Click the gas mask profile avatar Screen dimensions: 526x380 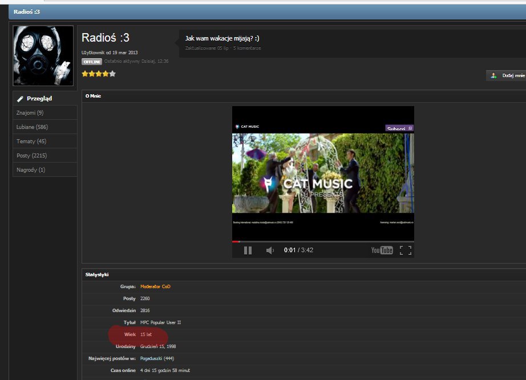pos(43,56)
